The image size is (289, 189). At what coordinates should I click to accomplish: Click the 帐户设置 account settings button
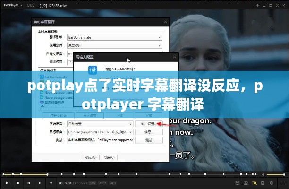click(149, 124)
